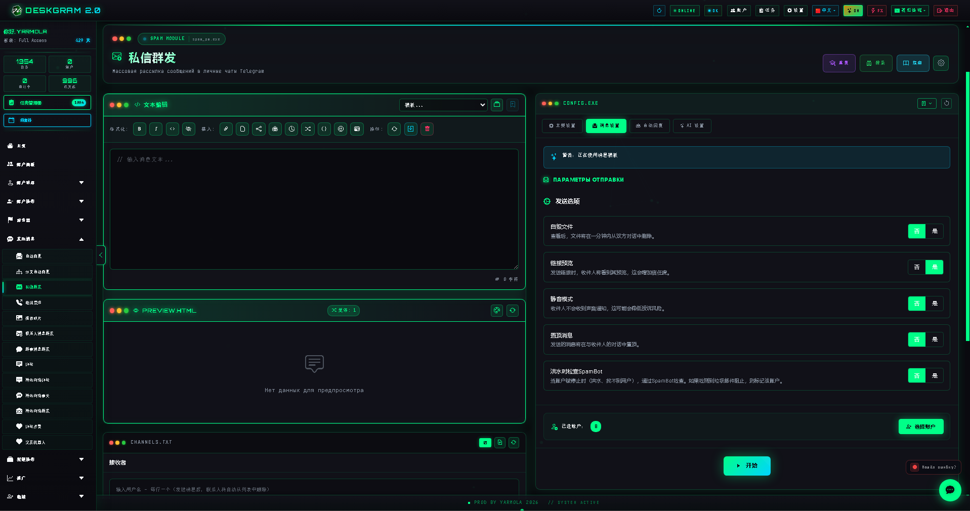Switch to the 自动回复 config tab
The image size is (970, 511).
[x=650, y=126]
